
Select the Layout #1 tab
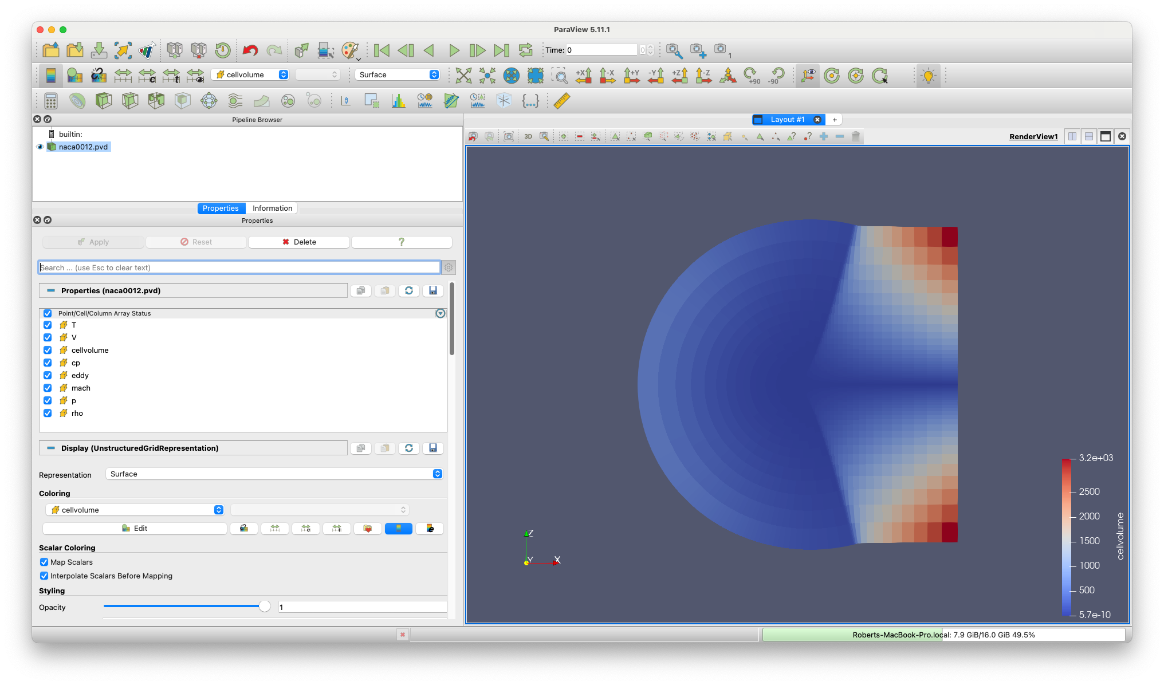point(787,119)
